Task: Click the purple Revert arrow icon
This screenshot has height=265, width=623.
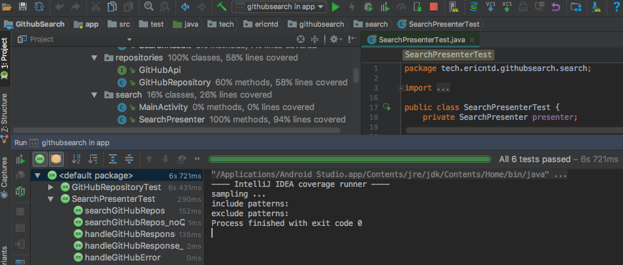Action: pyautogui.click(x=556, y=7)
